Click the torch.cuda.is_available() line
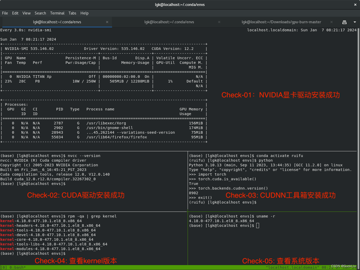 (223, 179)
